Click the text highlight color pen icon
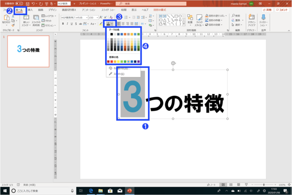The width and height of the screenshot is (292, 195). pyautogui.click(x=101, y=24)
